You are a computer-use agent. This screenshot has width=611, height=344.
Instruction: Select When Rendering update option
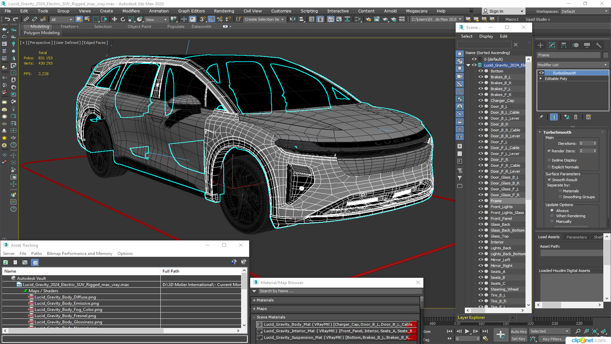(x=552, y=216)
